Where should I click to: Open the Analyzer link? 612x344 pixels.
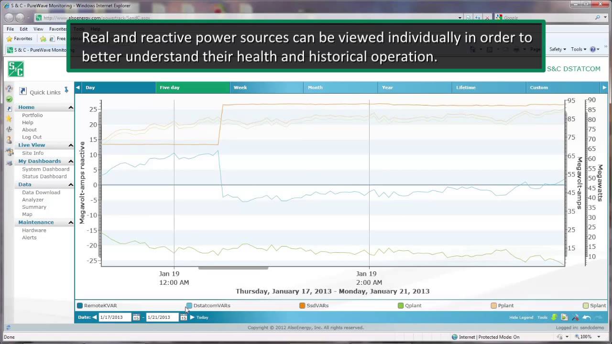pos(33,200)
